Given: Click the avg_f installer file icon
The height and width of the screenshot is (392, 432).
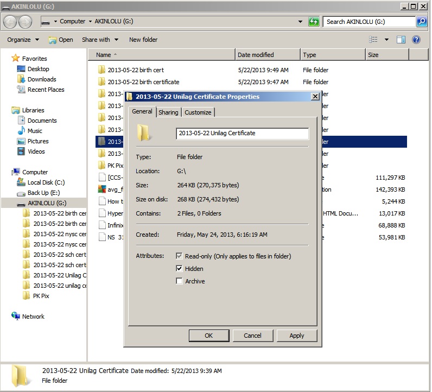Looking at the screenshot, I should [102, 189].
